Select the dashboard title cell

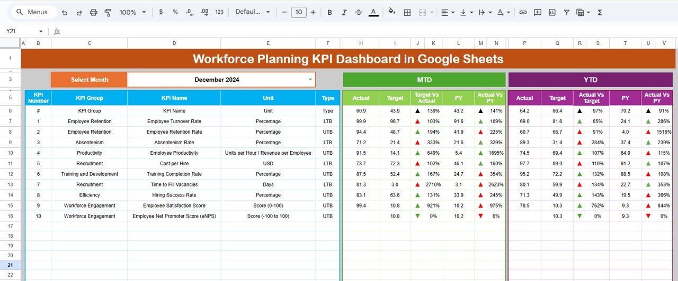pos(348,59)
